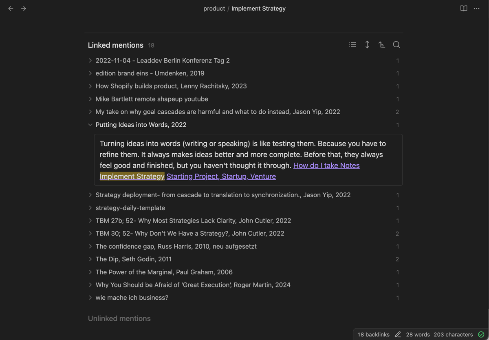Expand TBM 27b Strategies Lack Clarity entry
489x340 pixels.
point(90,221)
